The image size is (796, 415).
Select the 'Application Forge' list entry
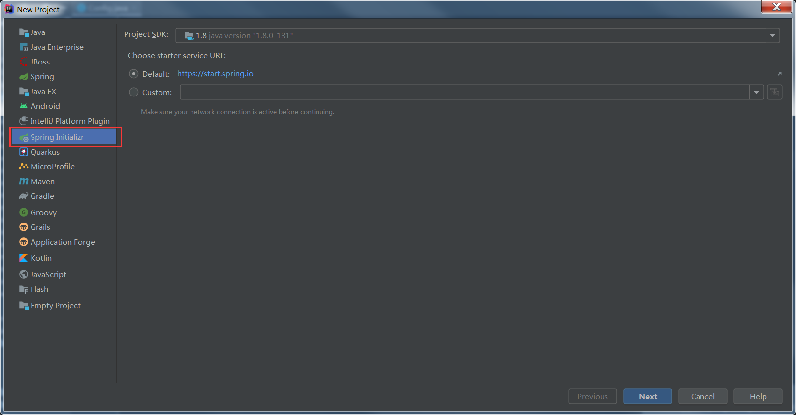[64, 242]
